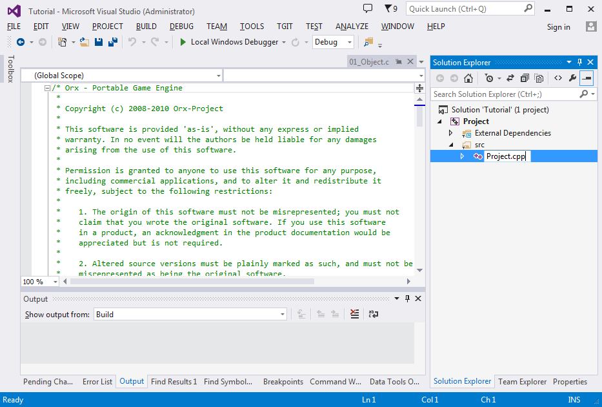
Task: Open Properties with the wrench icon
Action: click(x=572, y=78)
